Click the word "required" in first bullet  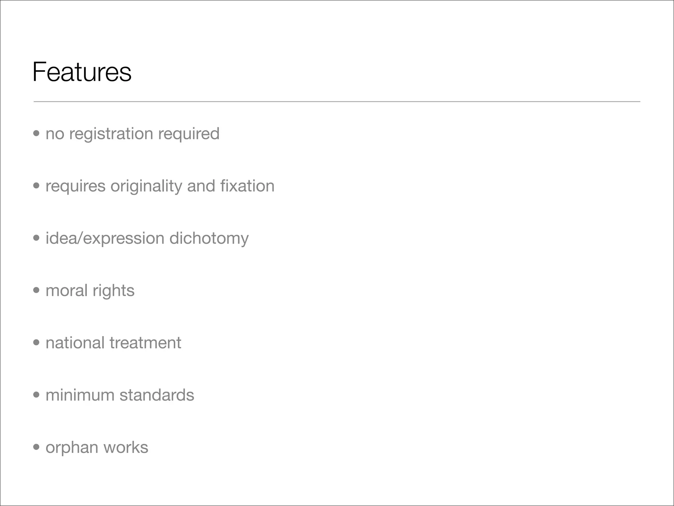point(189,134)
